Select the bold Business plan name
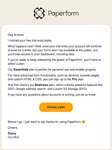This screenshot has height=150, width=112. pyautogui.click(x=41, y=85)
